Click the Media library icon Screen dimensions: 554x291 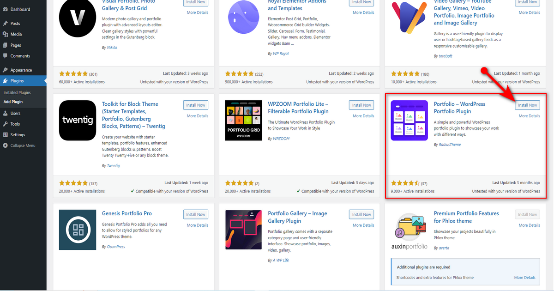coord(5,34)
